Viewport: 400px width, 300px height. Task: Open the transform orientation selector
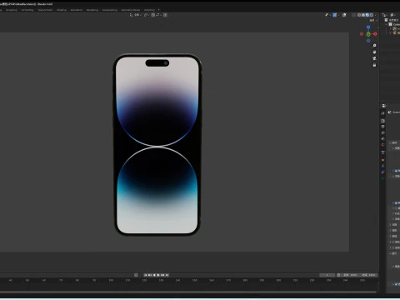coord(135,15)
